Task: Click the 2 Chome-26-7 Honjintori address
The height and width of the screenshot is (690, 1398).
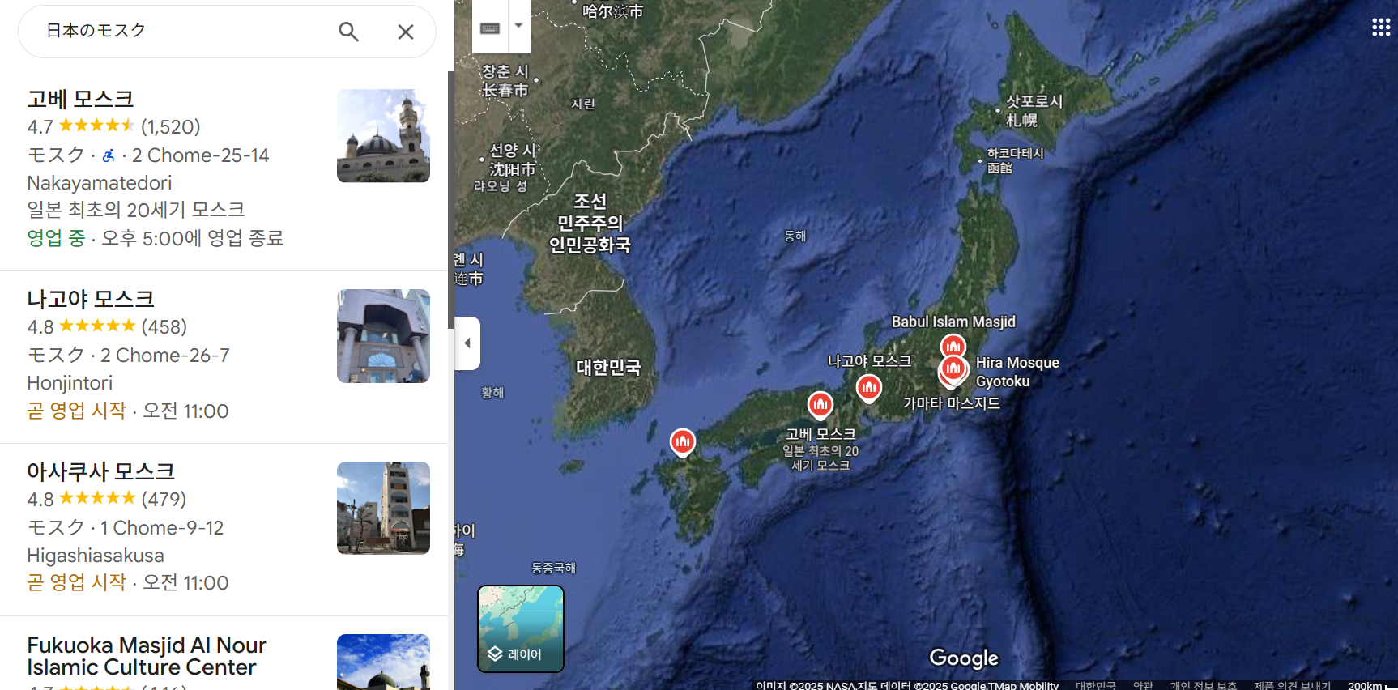Action: coord(128,369)
